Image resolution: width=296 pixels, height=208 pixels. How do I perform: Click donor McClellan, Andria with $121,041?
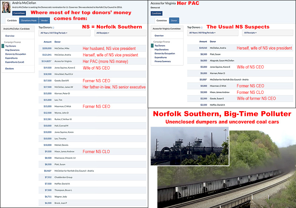pyautogui.click(x=63, y=55)
